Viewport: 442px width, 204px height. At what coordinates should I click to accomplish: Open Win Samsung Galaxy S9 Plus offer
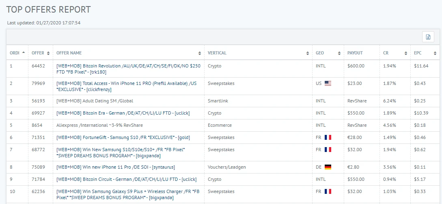point(128,194)
